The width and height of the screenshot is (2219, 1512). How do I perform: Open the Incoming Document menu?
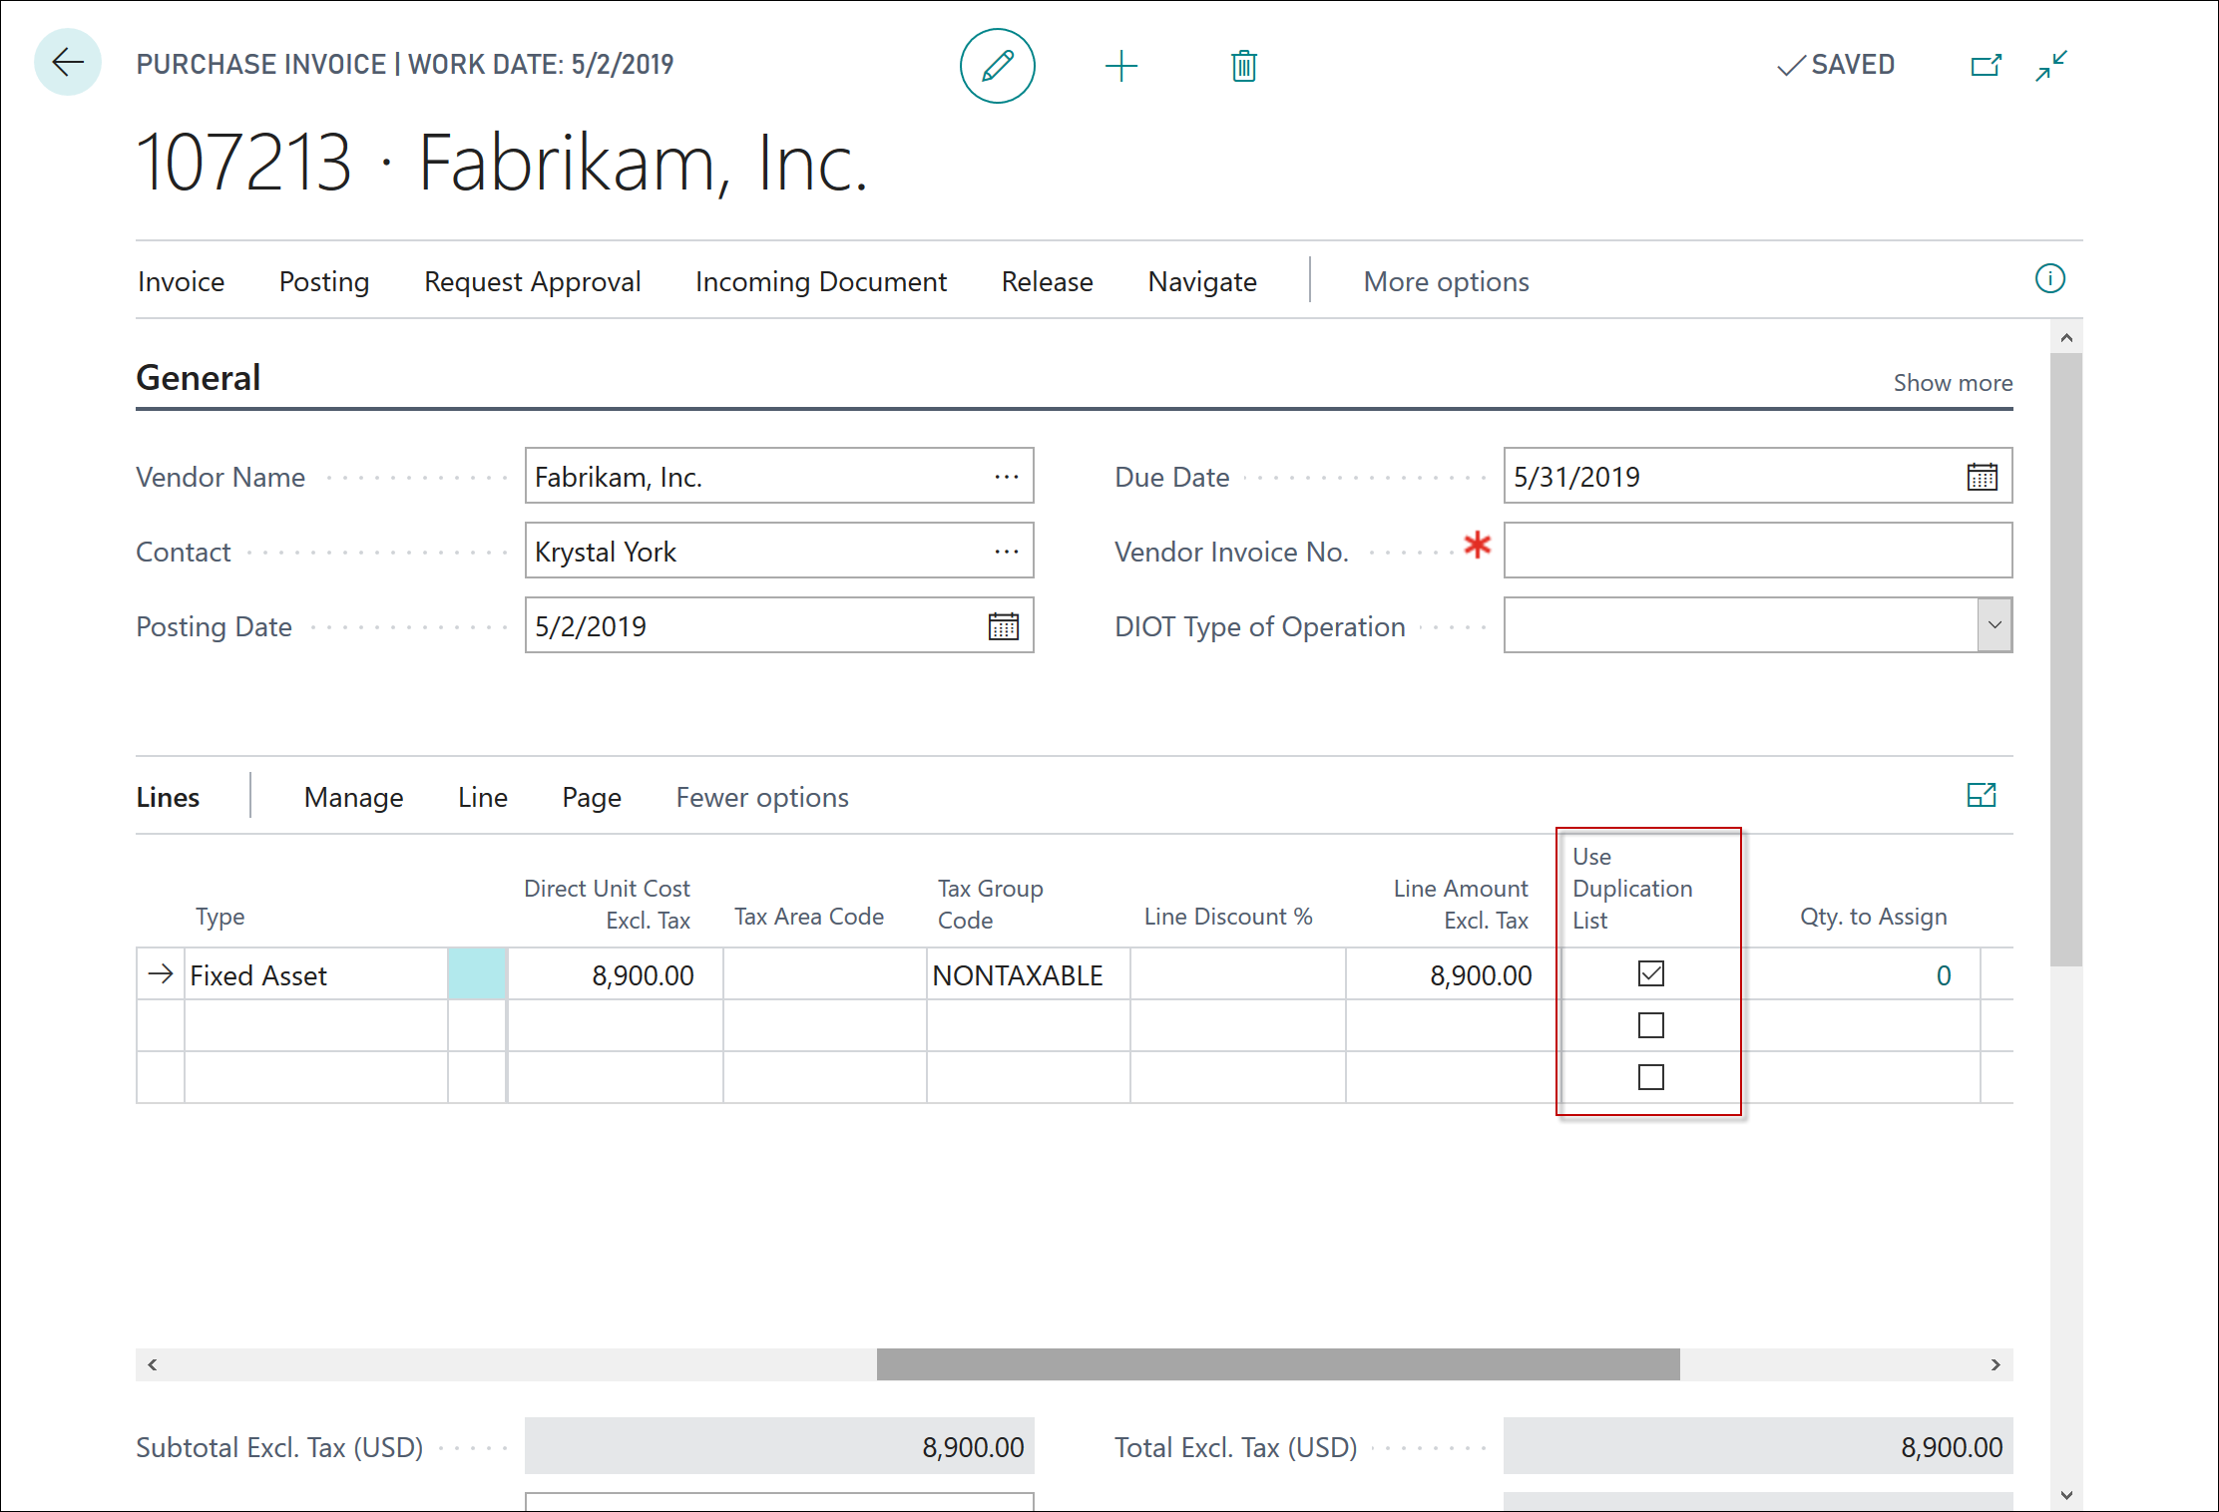tap(820, 282)
